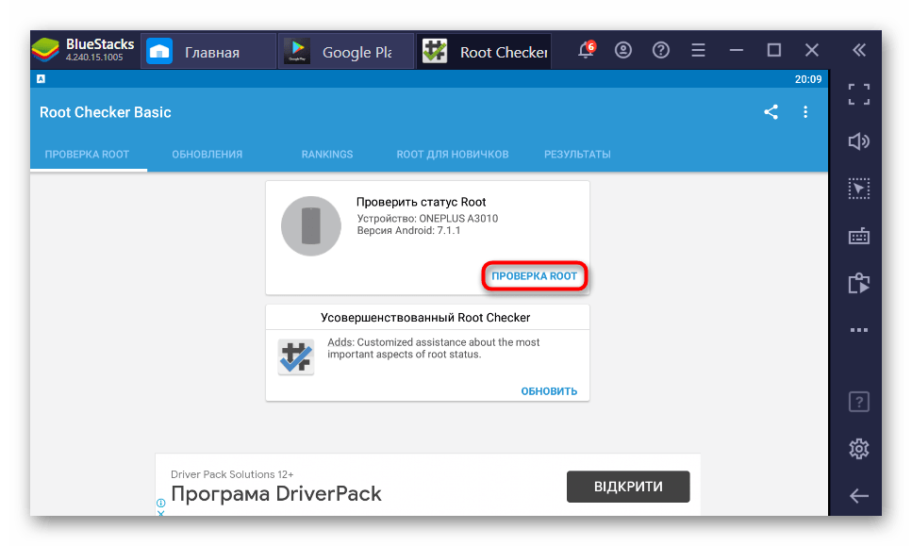912x546 pixels.
Task: Click the Root Checker hash checkmark icon
Action: click(296, 356)
